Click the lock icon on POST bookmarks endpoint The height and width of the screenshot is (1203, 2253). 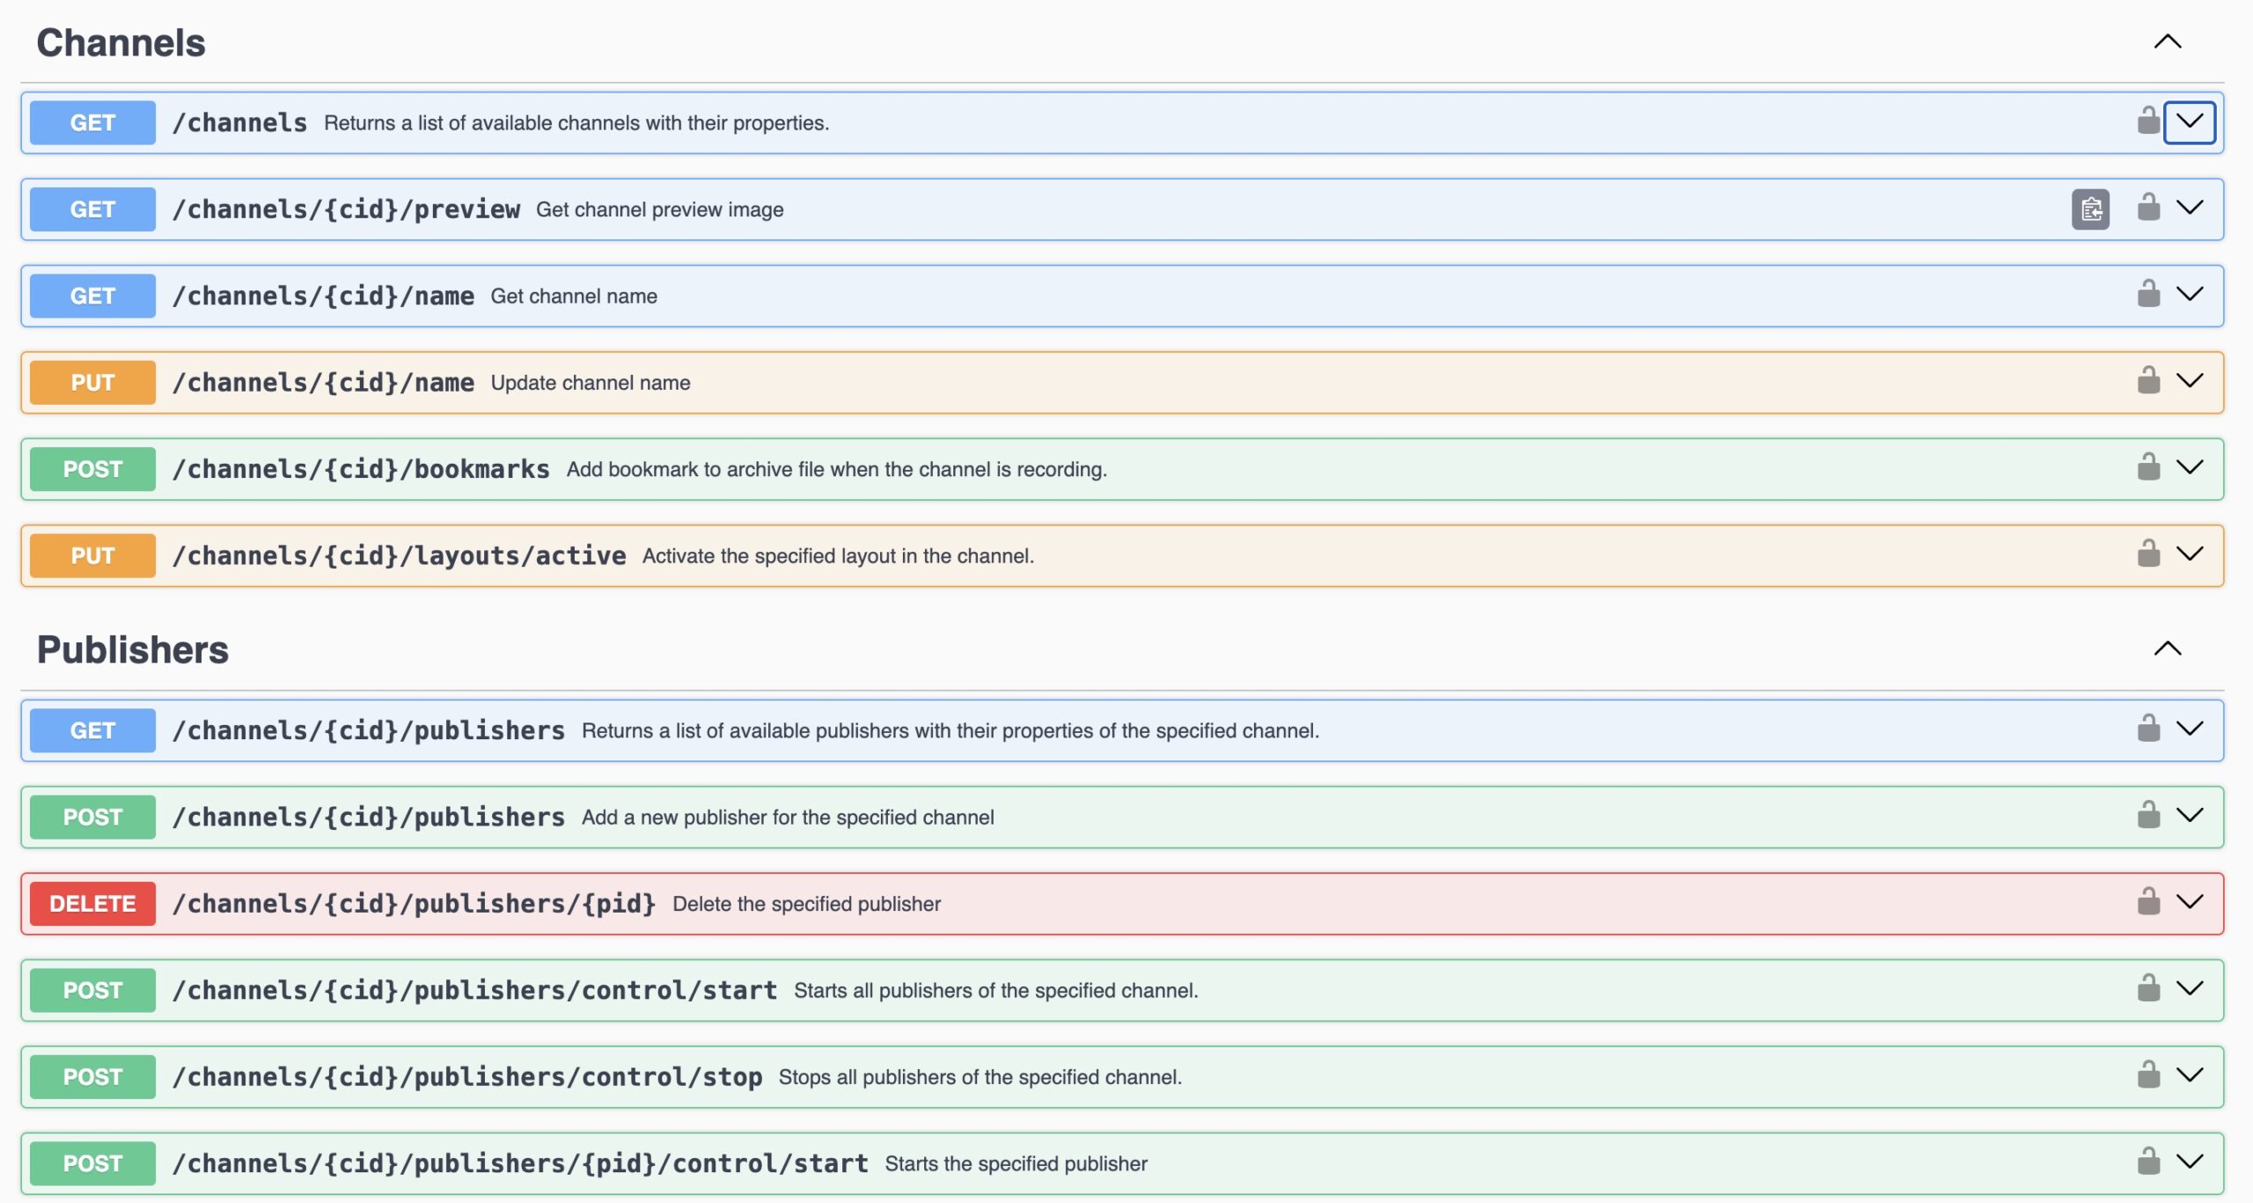pyautogui.click(x=2148, y=467)
